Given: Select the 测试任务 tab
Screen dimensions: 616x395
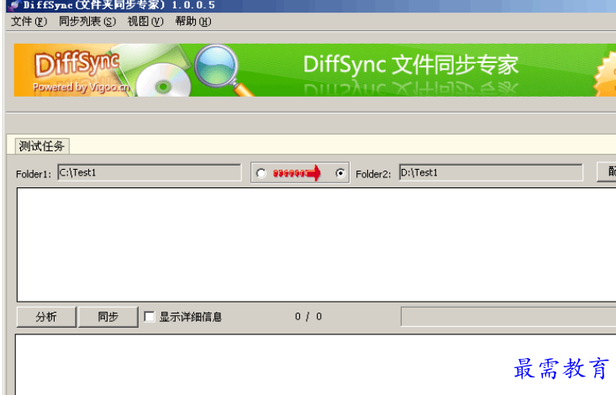Looking at the screenshot, I should coord(42,146).
